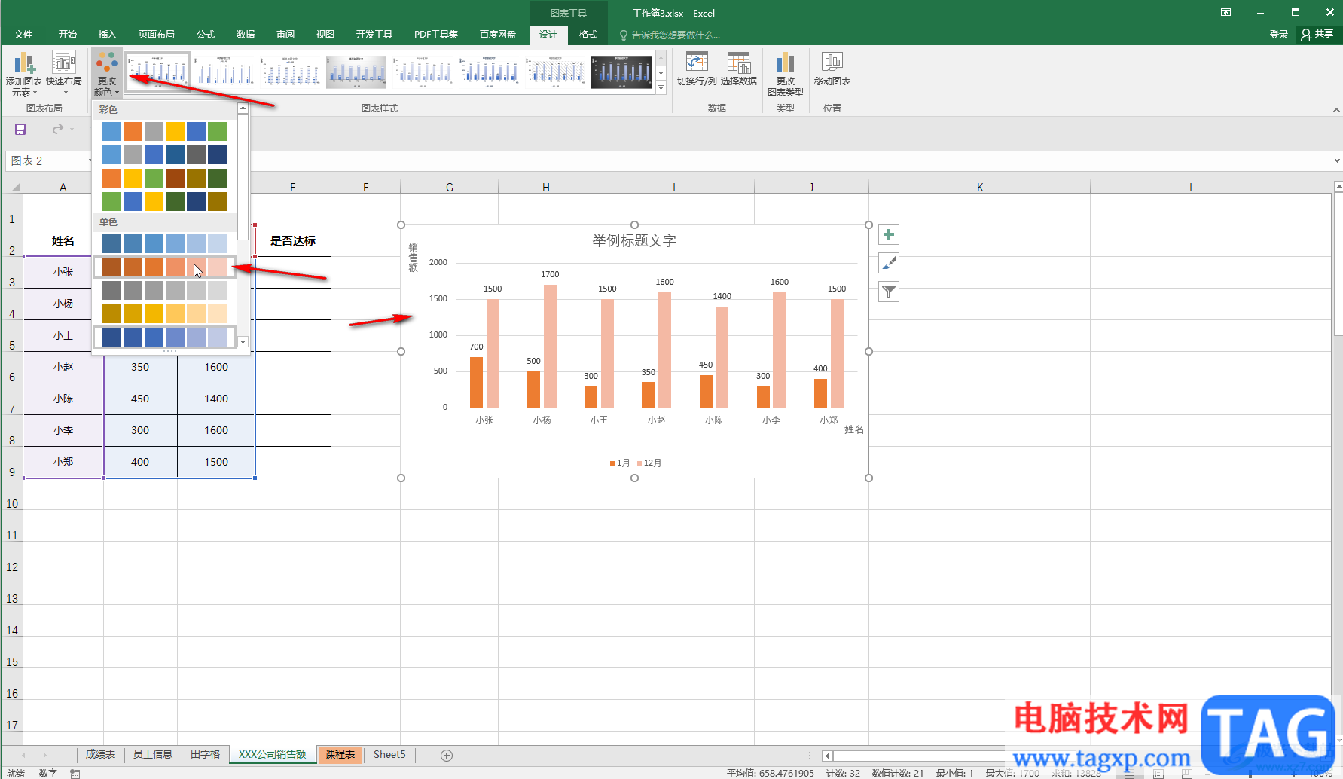Click the Name Box showing 图表 2
The width and height of the screenshot is (1343, 779).
pyautogui.click(x=47, y=160)
